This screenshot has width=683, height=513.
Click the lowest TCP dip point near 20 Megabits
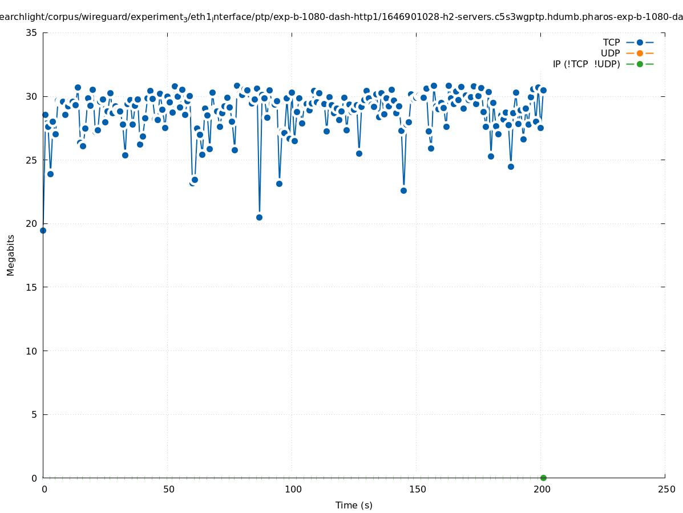[x=259, y=217]
